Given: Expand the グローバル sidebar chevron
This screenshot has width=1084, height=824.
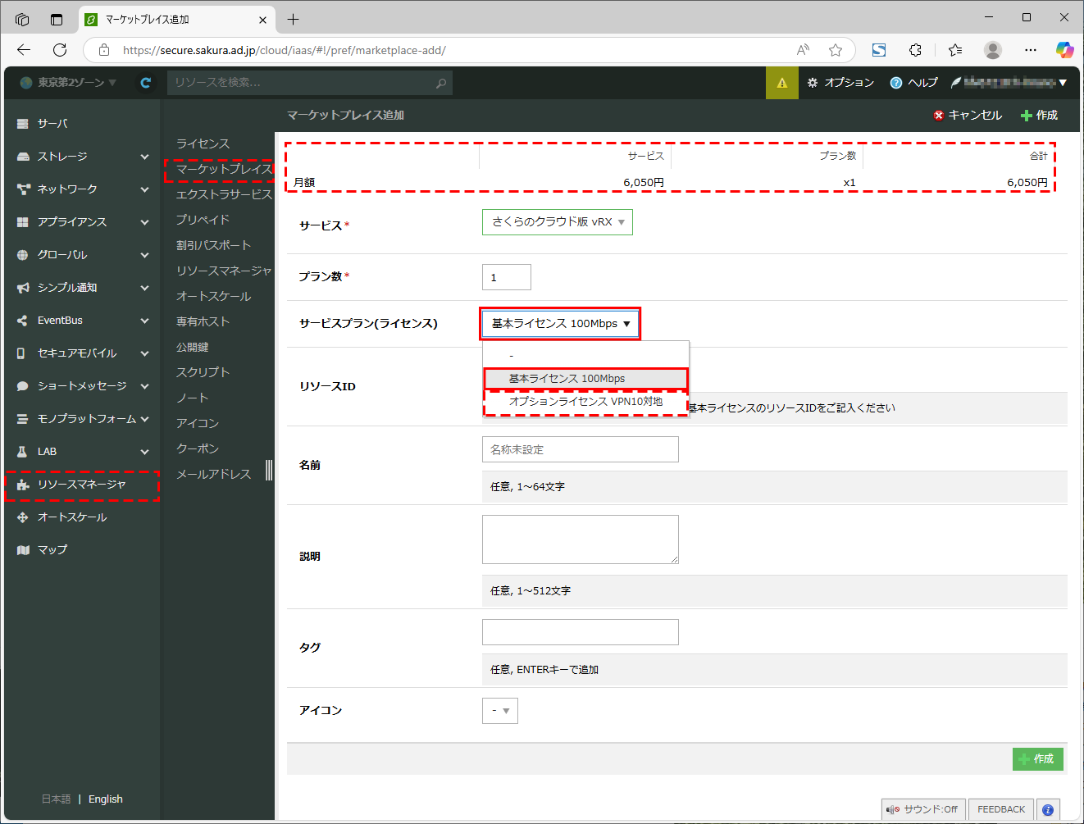Looking at the screenshot, I should [145, 255].
